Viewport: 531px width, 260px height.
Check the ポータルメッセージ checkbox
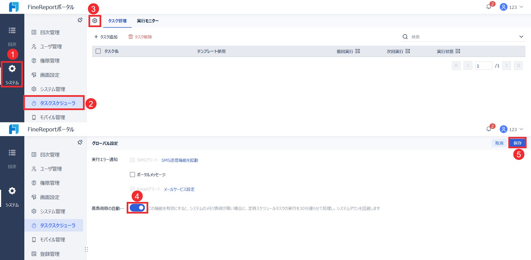pos(132,175)
